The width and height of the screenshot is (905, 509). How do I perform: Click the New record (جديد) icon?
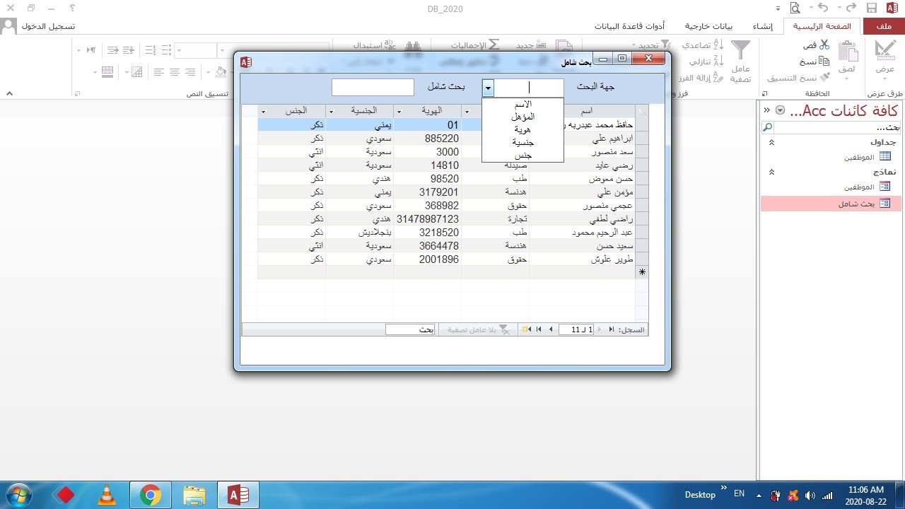[x=541, y=45]
